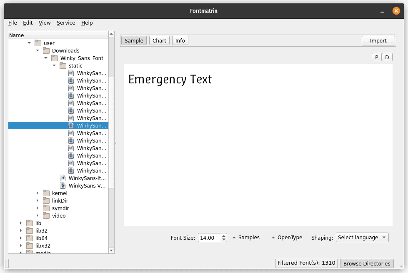The height and width of the screenshot is (273, 408).
Task: Select the font icon beside WinkySans-It file
Action: click(63, 178)
